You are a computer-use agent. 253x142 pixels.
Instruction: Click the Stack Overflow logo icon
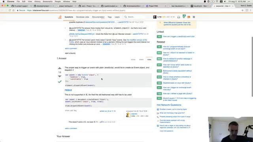point(60,17)
